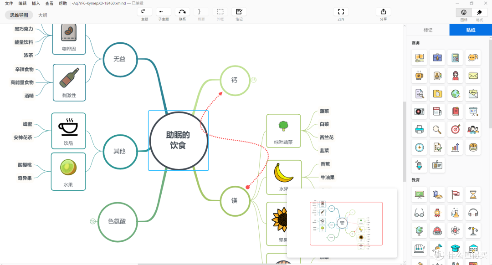Viewport: 492px width, 265px height.
Task: Insert the printer sticker
Action: pyautogui.click(x=419, y=129)
